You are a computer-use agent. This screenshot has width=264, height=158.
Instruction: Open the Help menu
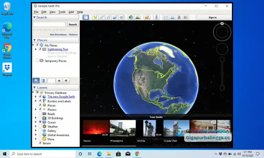coord(80,12)
